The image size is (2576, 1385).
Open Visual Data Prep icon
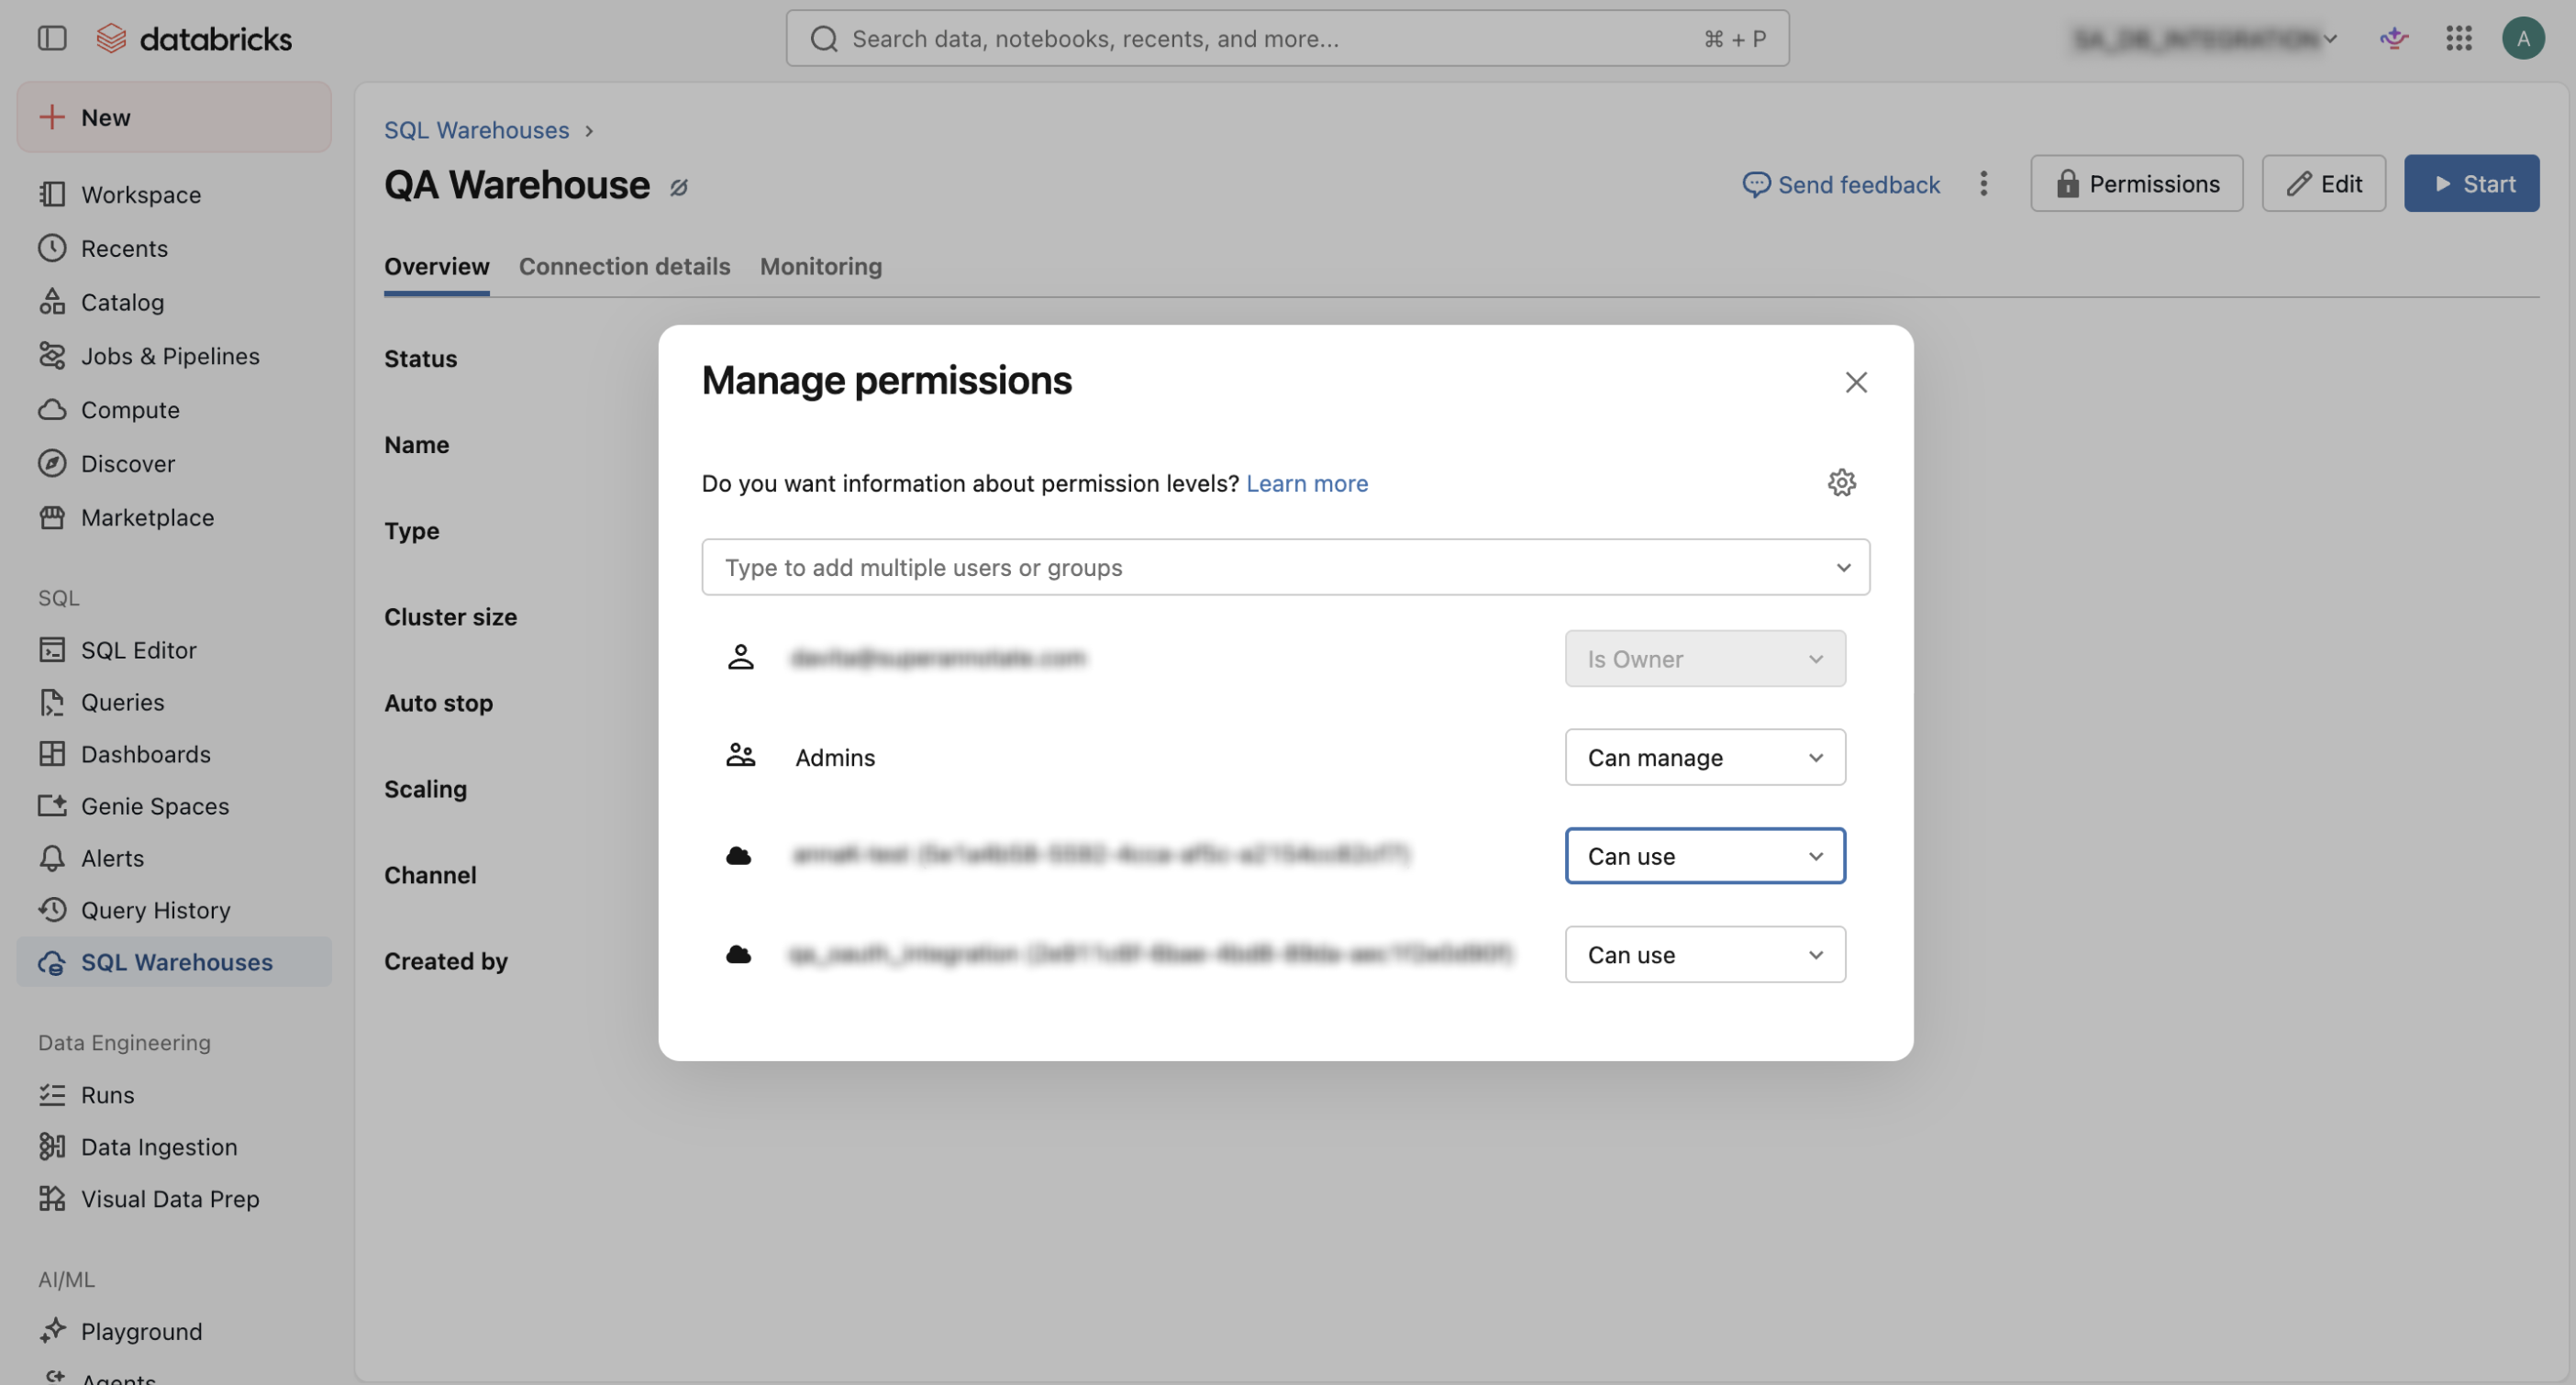(x=52, y=1199)
